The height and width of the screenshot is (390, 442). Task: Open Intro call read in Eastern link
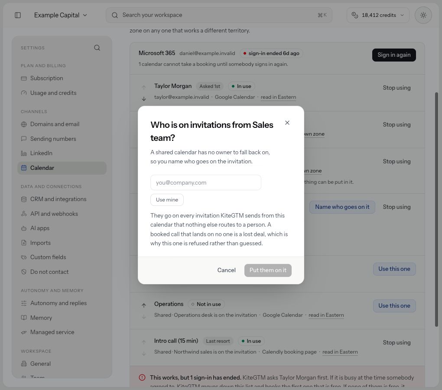point(340,352)
